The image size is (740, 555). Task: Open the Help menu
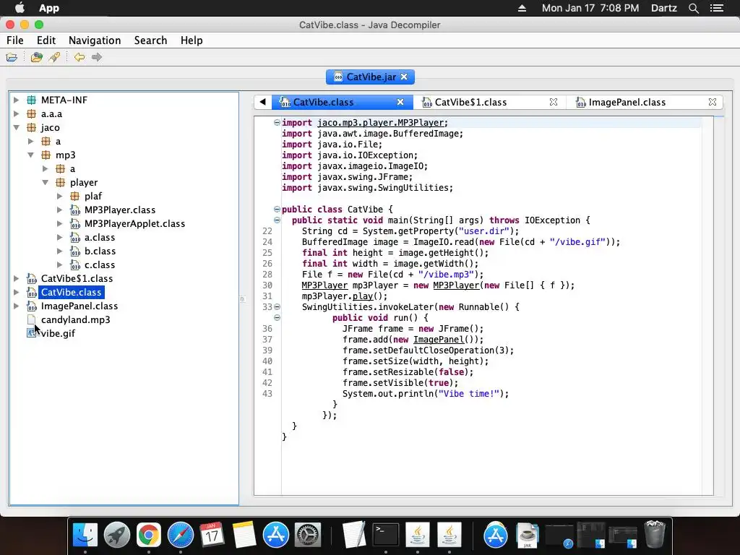point(192,40)
